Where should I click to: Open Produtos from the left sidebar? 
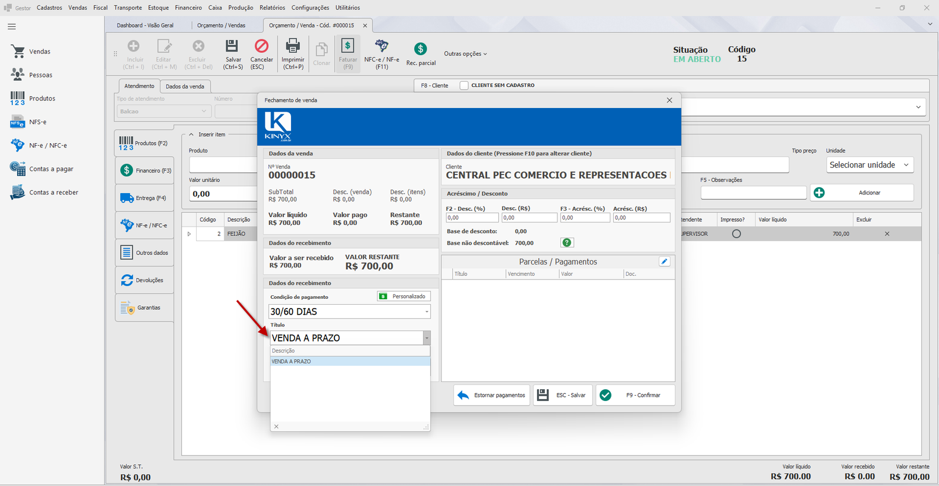tap(33, 99)
